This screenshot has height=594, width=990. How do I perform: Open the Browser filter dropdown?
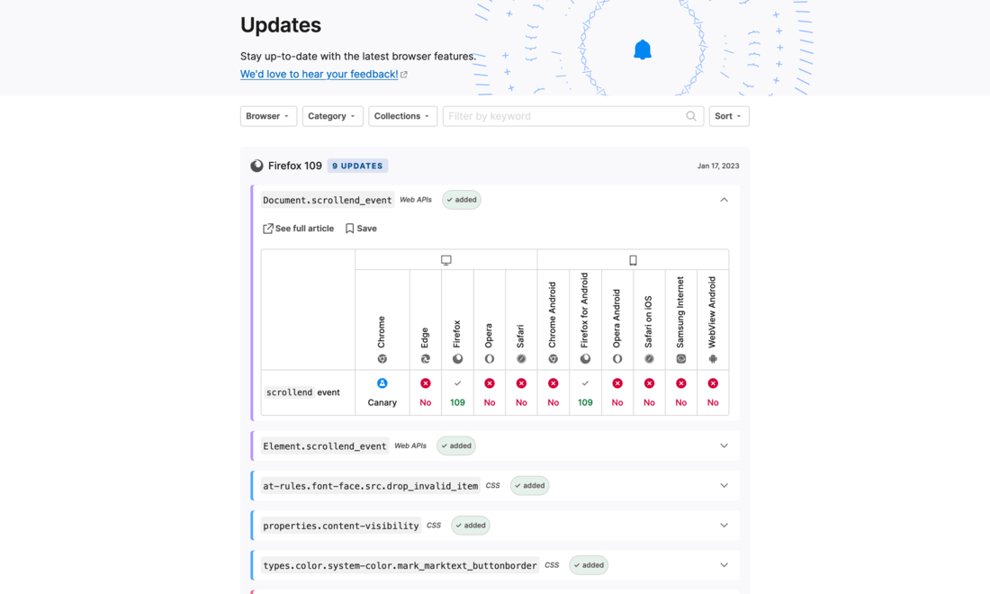(268, 116)
